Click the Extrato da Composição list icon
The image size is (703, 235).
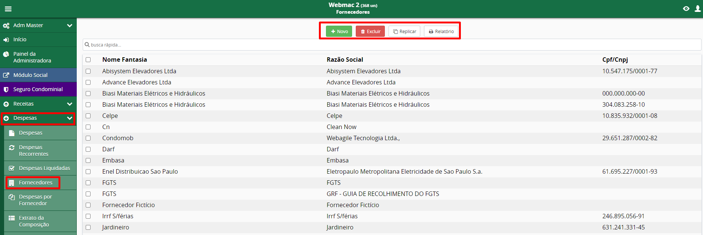tap(12, 218)
